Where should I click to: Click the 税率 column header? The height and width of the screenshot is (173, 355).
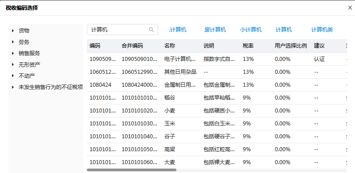click(x=248, y=46)
